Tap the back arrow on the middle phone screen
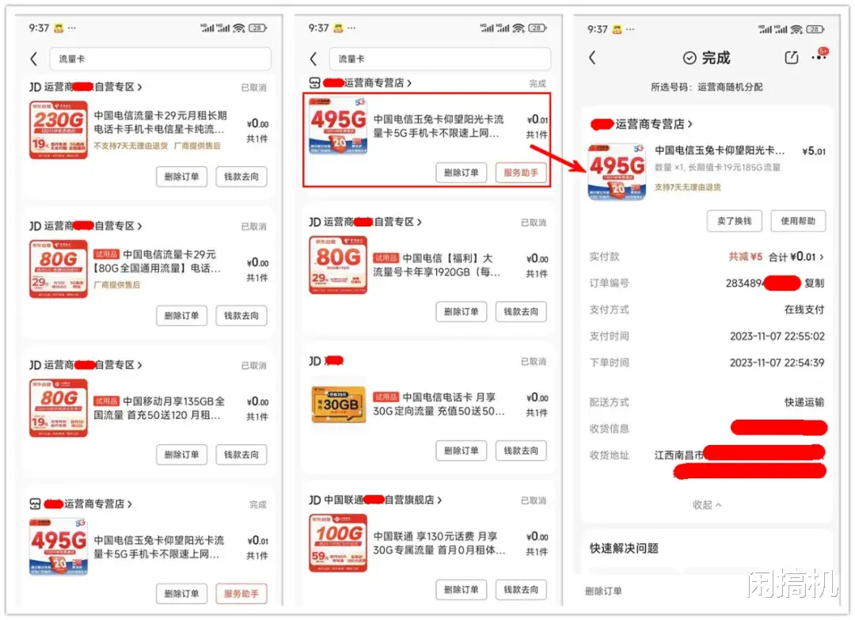Image resolution: width=855 pixels, height=620 pixels. 313,59
